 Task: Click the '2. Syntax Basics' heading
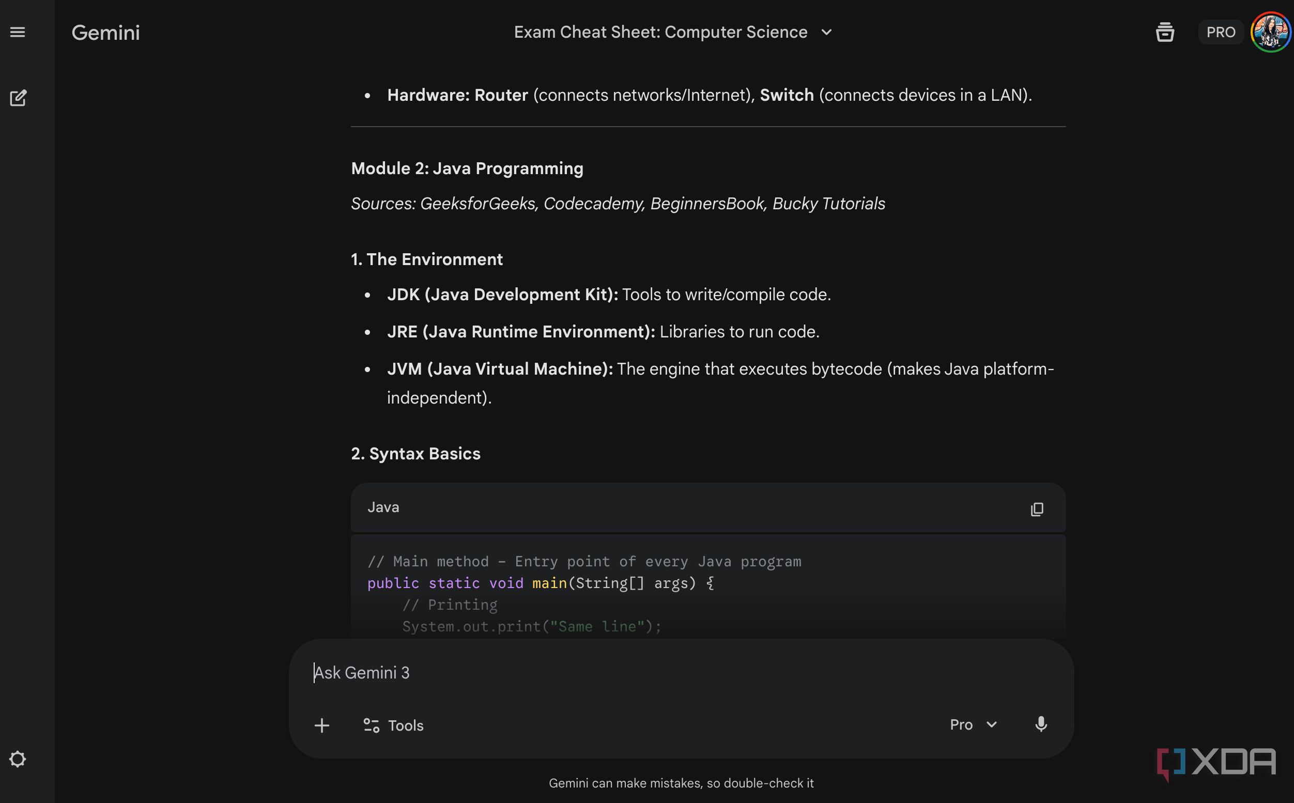[x=416, y=454]
